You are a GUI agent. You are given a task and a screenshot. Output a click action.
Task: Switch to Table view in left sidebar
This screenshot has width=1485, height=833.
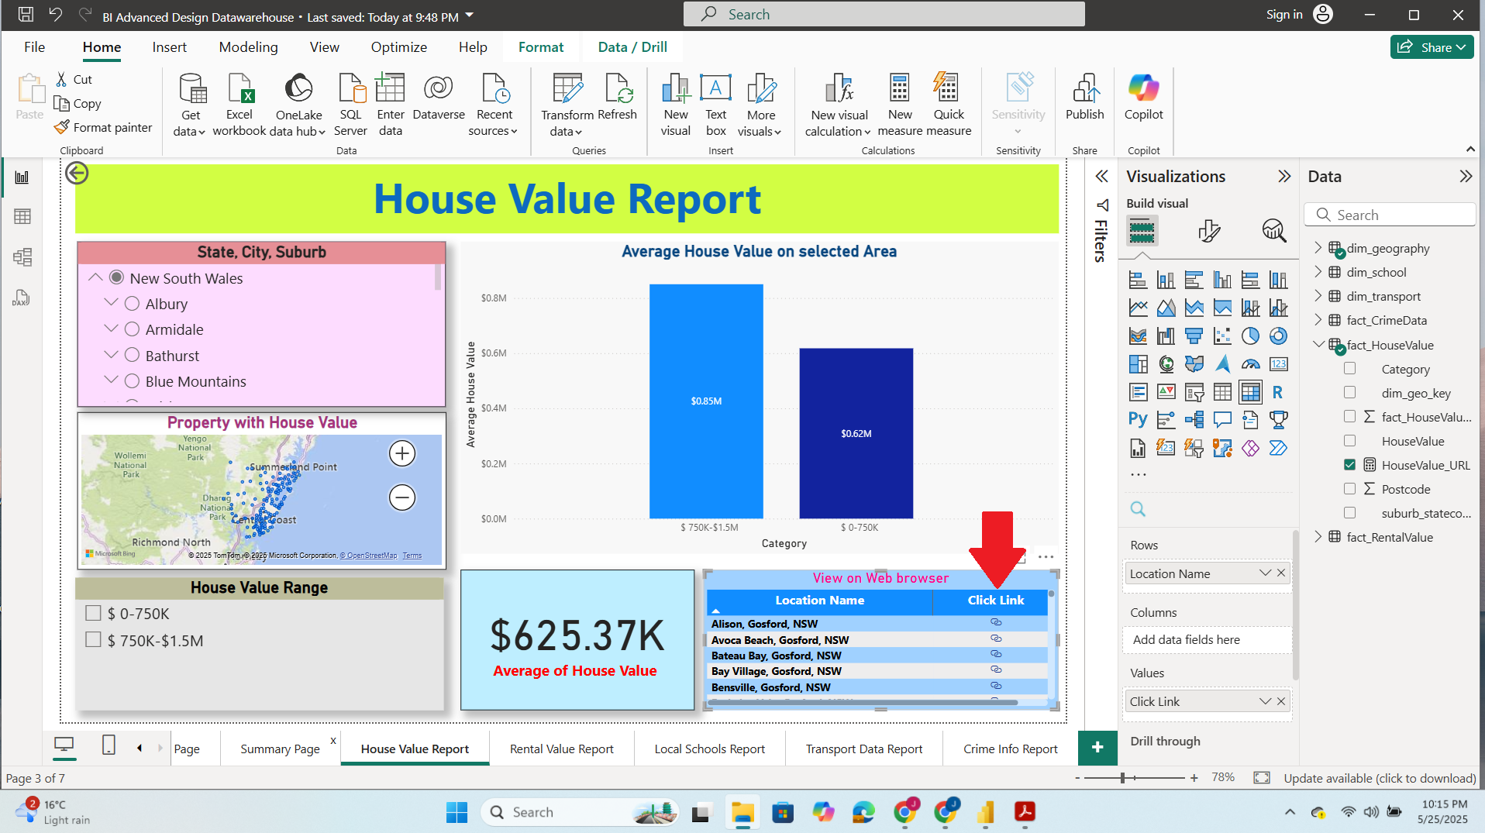tap(22, 217)
